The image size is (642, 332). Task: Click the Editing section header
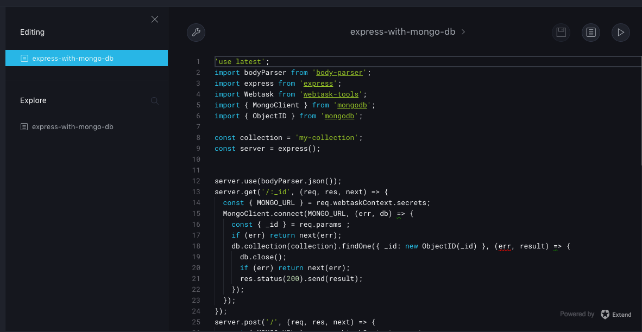click(x=32, y=32)
